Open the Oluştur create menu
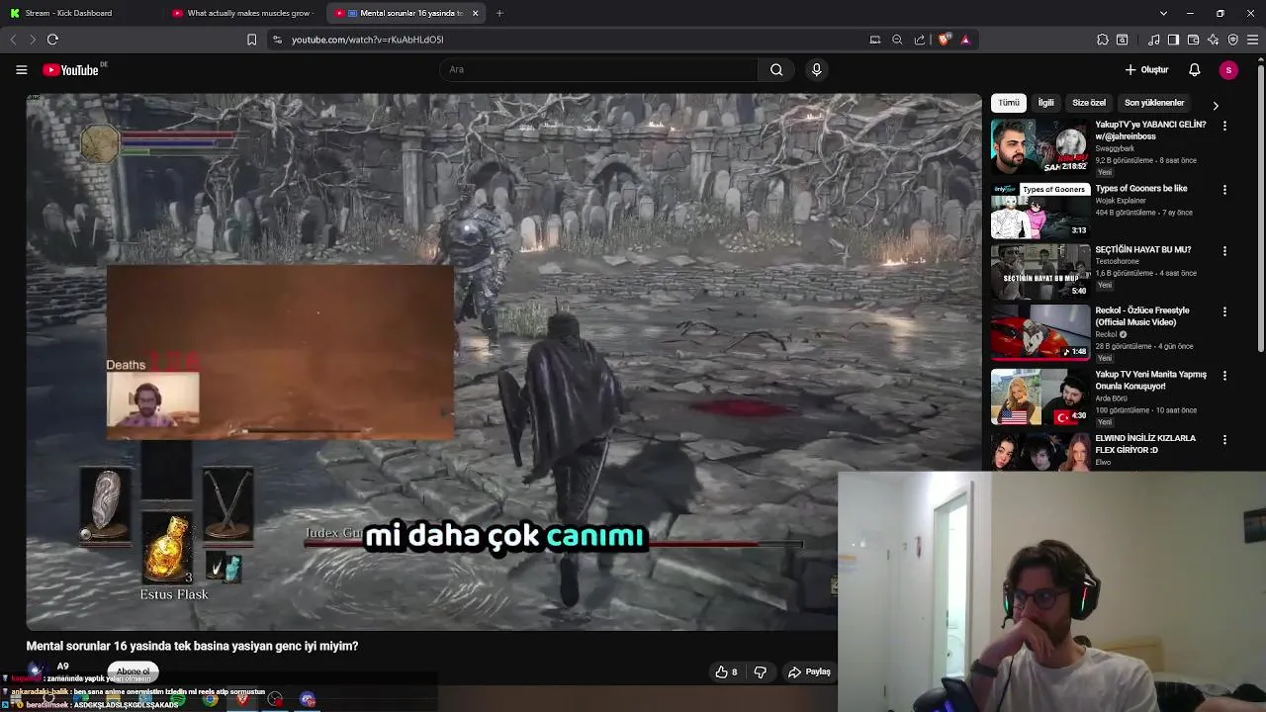 pos(1146,69)
